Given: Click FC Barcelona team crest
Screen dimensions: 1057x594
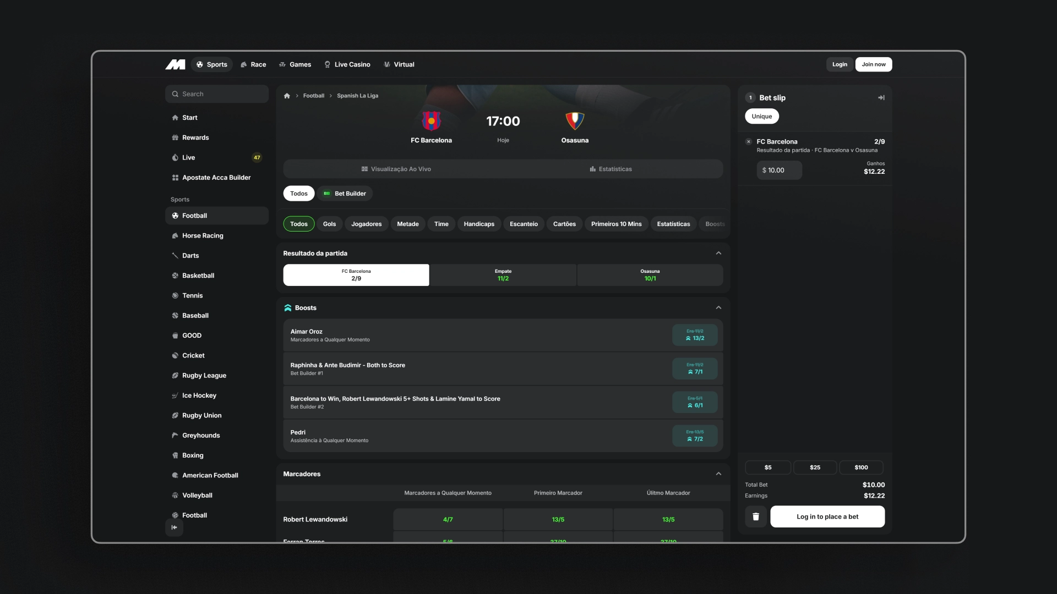Looking at the screenshot, I should coord(431,121).
